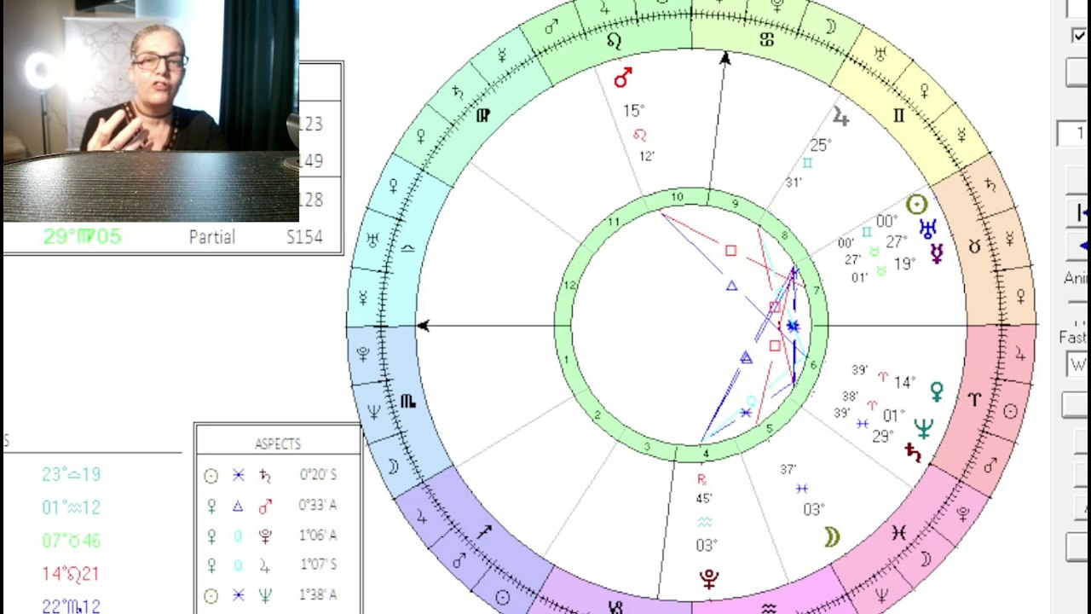Click the Midheaven arrowhead at the chart top
The image size is (1091, 614).
[x=724, y=58]
